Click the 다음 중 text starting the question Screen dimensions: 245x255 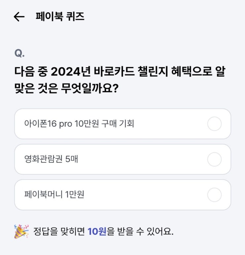click(x=31, y=72)
